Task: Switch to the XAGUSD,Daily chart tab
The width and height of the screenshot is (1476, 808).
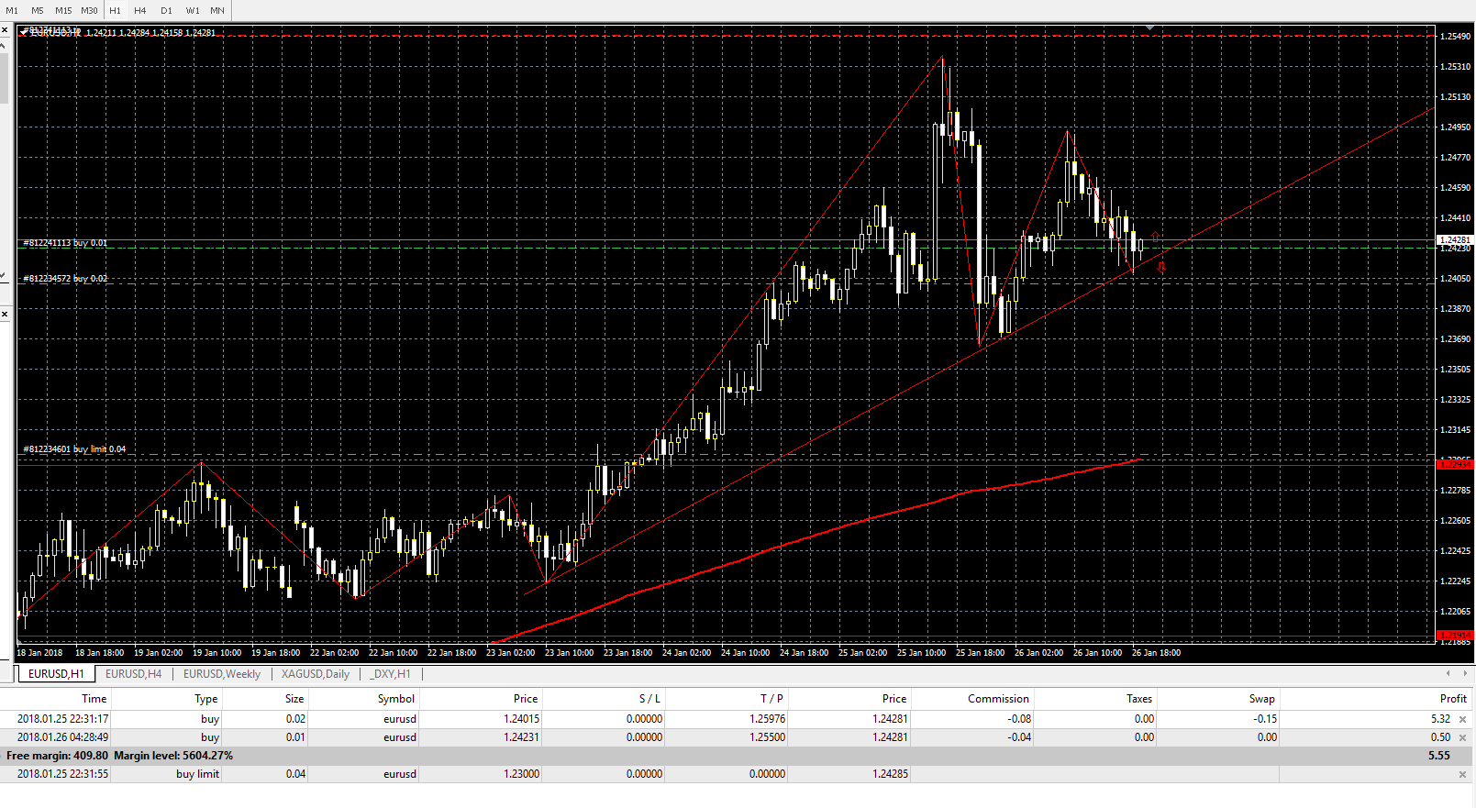Action: click(316, 674)
